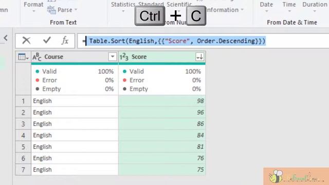Screen dimensions: 329x185
Task: Expand the Information dropdown
Action: (x=242, y=10)
